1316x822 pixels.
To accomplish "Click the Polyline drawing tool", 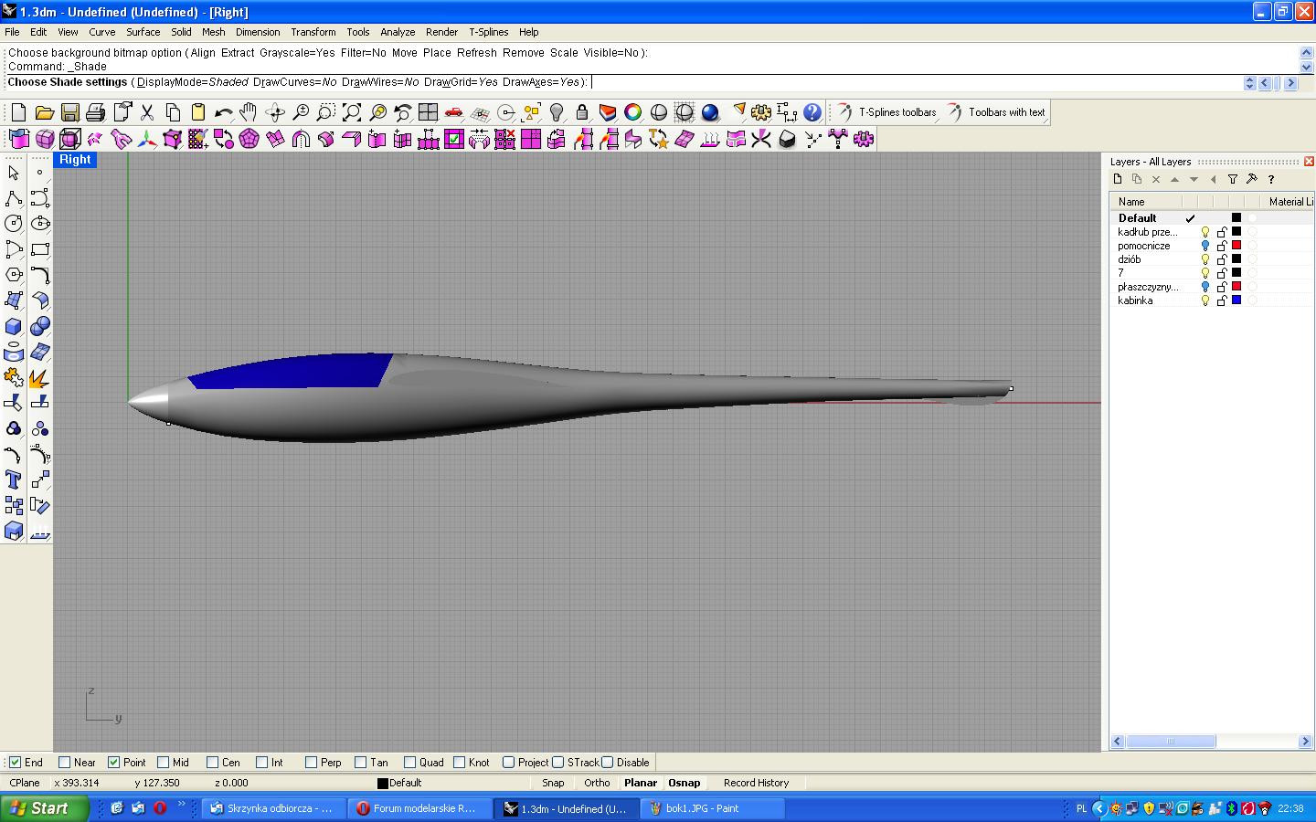I will point(14,198).
